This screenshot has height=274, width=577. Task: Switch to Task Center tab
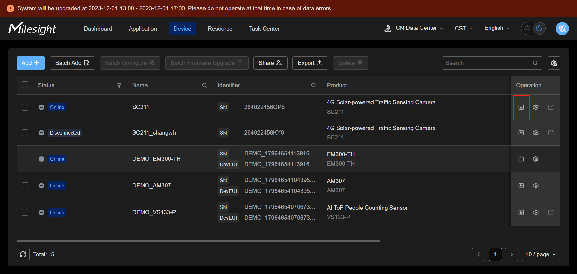tap(264, 29)
